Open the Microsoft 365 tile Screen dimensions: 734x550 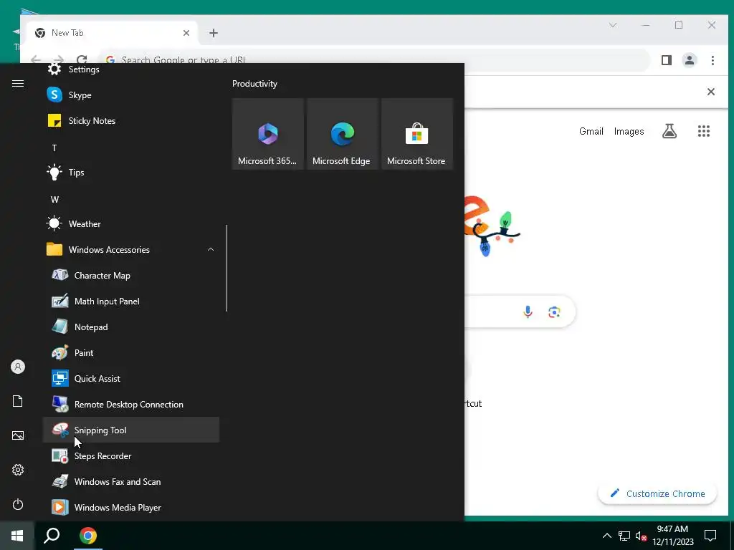coord(268,134)
